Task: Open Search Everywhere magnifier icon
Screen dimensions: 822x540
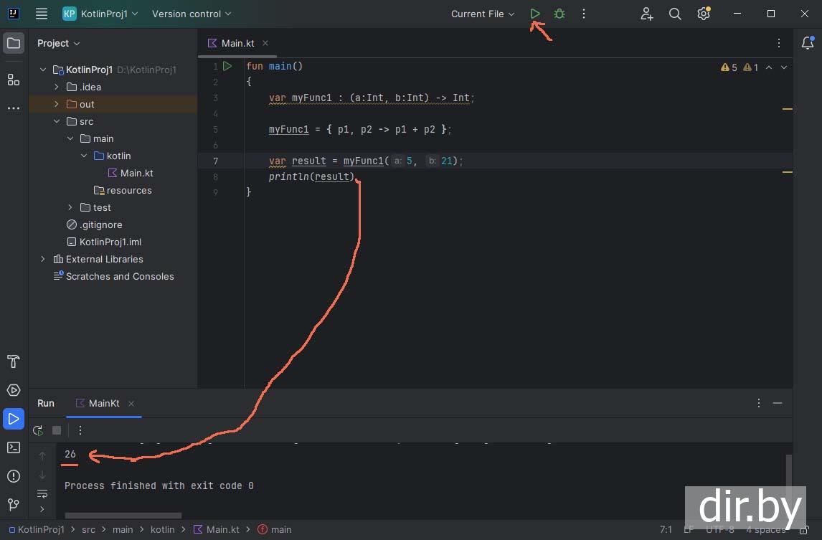Action: click(675, 14)
